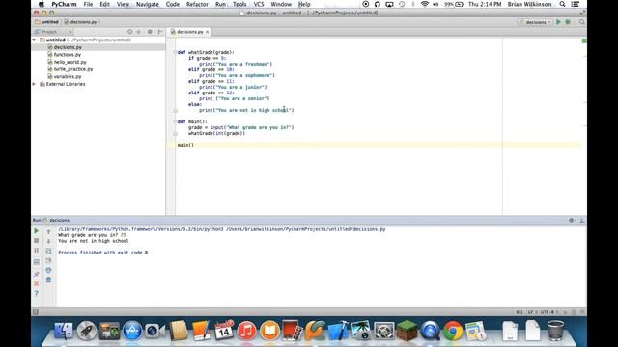This screenshot has height=347, width=618.
Task: Toggle pin tab in the Run panel
Action: tap(37, 274)
